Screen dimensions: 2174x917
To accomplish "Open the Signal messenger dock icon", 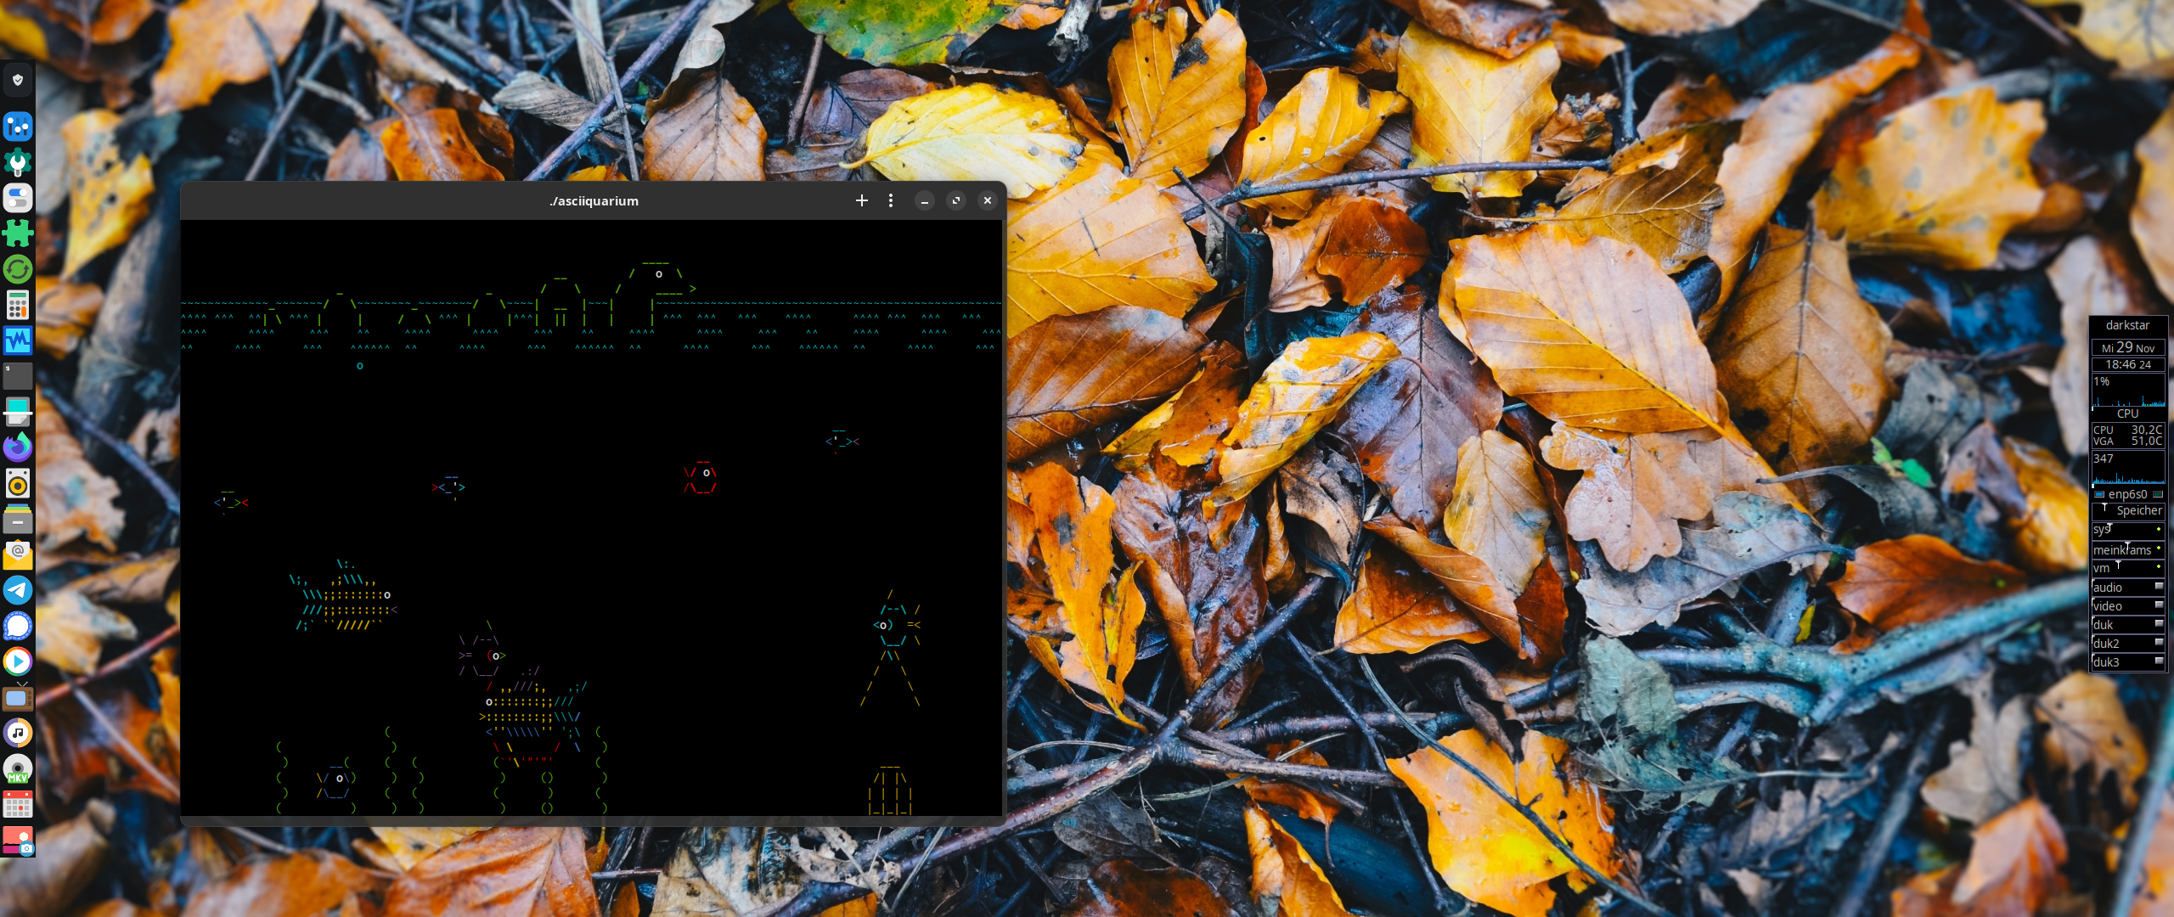I will pos(18,626).
